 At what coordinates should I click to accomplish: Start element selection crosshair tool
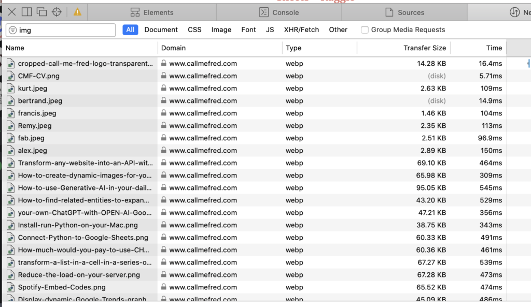click(57, 12)
